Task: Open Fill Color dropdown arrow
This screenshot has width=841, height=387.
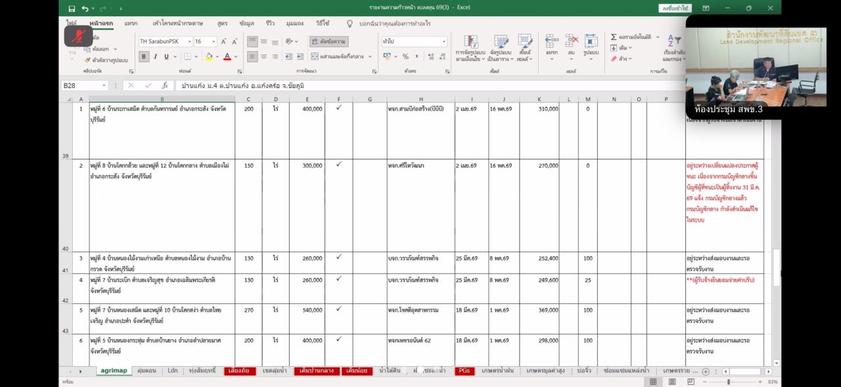Action: (x=217, y=56)
